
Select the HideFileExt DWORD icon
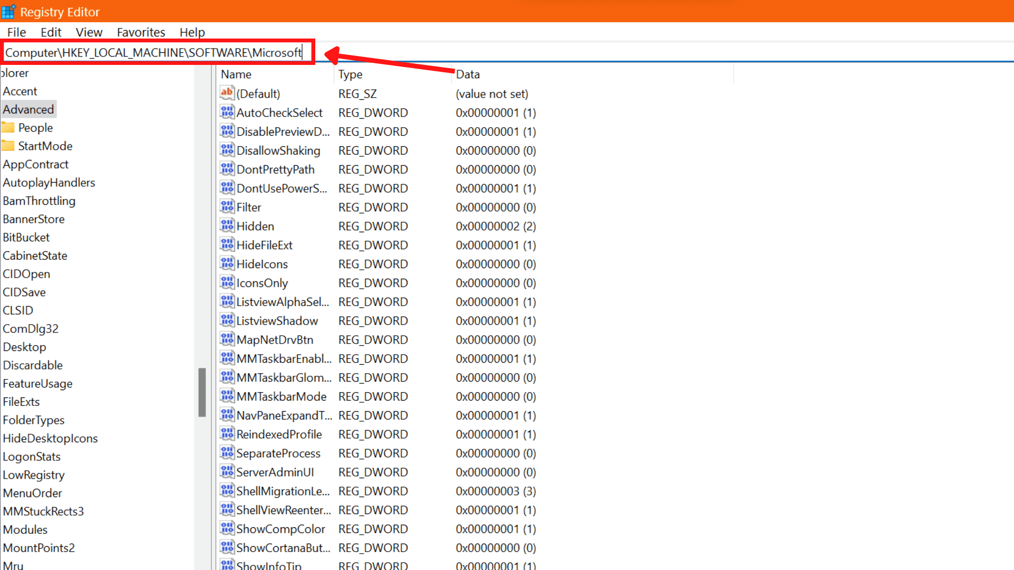coord(227,245)
